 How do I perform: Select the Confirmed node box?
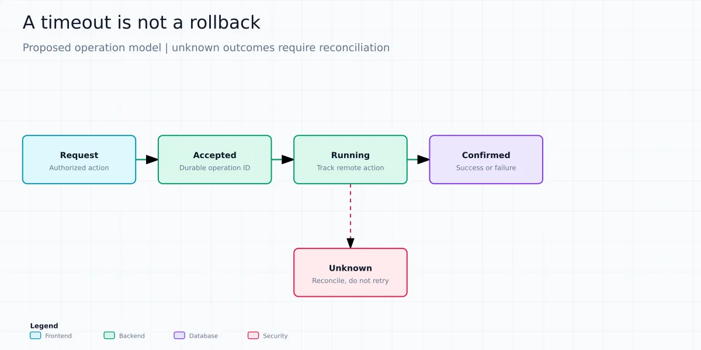pyautogui.click(x=486, y=160)
